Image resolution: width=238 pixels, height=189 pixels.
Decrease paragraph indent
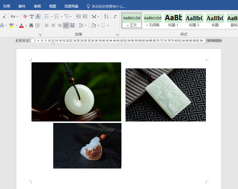point(79,16)
